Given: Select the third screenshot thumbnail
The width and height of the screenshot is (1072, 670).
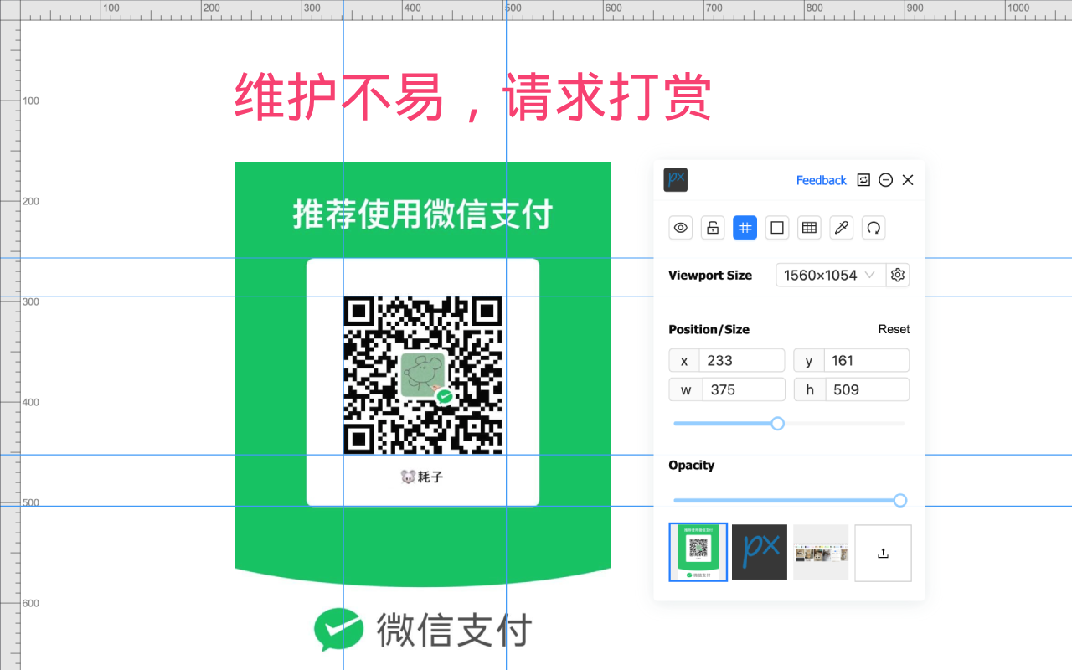Looking at the screenshot, I should tap(821, 553).
